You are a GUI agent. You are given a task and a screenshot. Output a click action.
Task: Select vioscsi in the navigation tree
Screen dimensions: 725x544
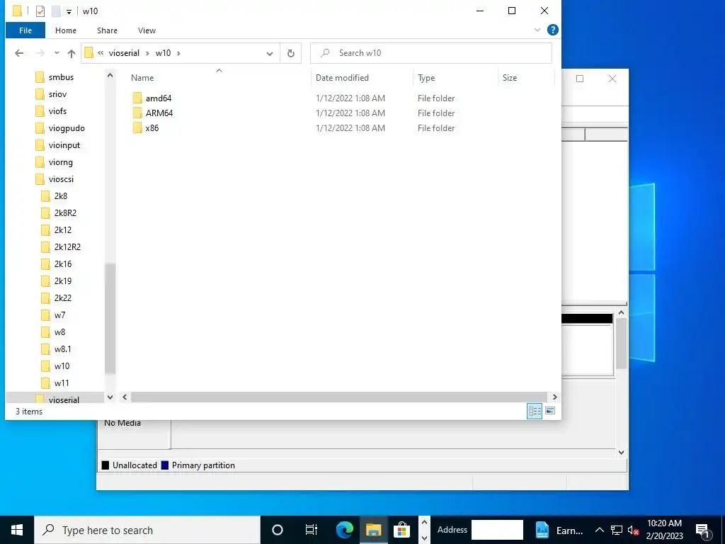tap(61, 179)
